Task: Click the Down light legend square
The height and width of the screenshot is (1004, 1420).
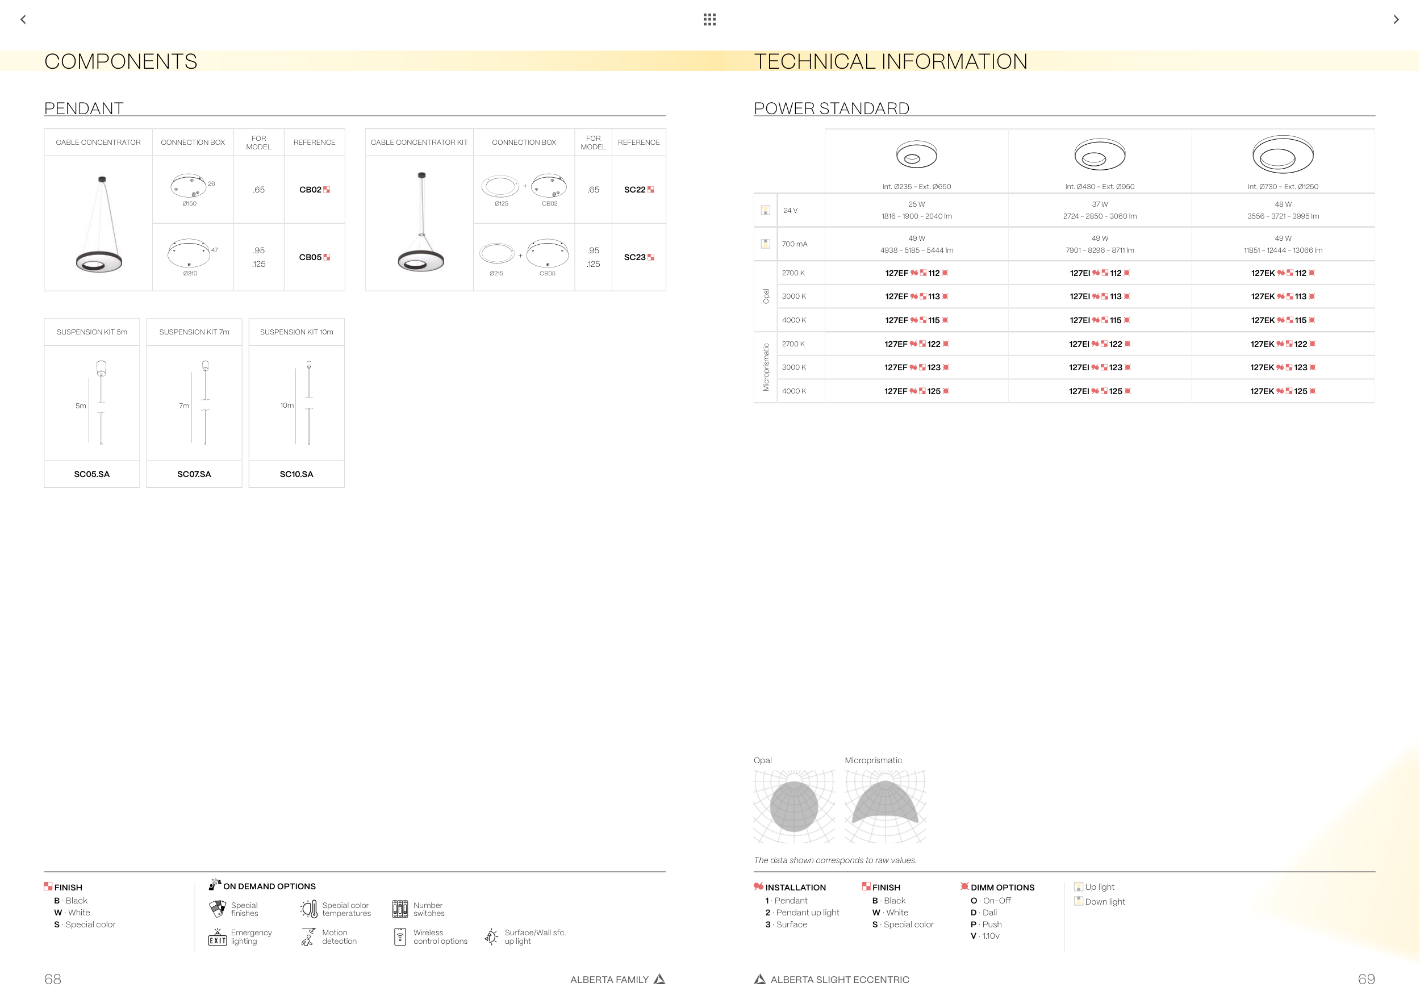Action: (x=1079, y=901)
